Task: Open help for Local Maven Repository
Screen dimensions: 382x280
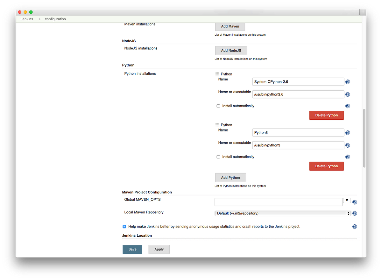Action: 355,213
